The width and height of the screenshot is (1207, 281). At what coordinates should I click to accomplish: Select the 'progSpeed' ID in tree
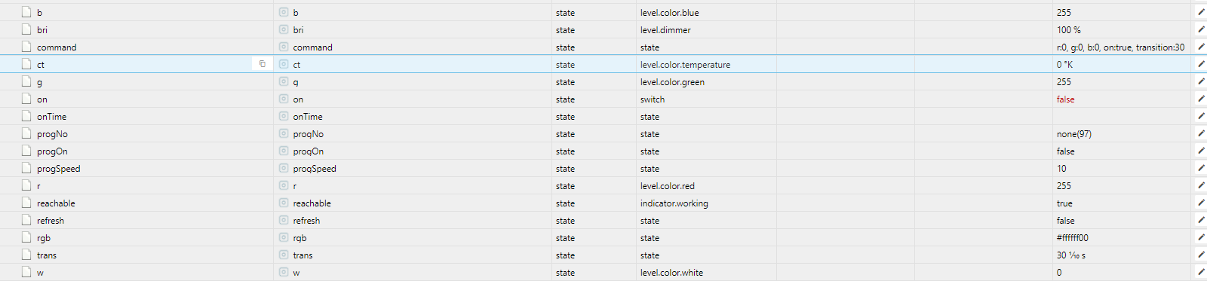click(58, 169)
